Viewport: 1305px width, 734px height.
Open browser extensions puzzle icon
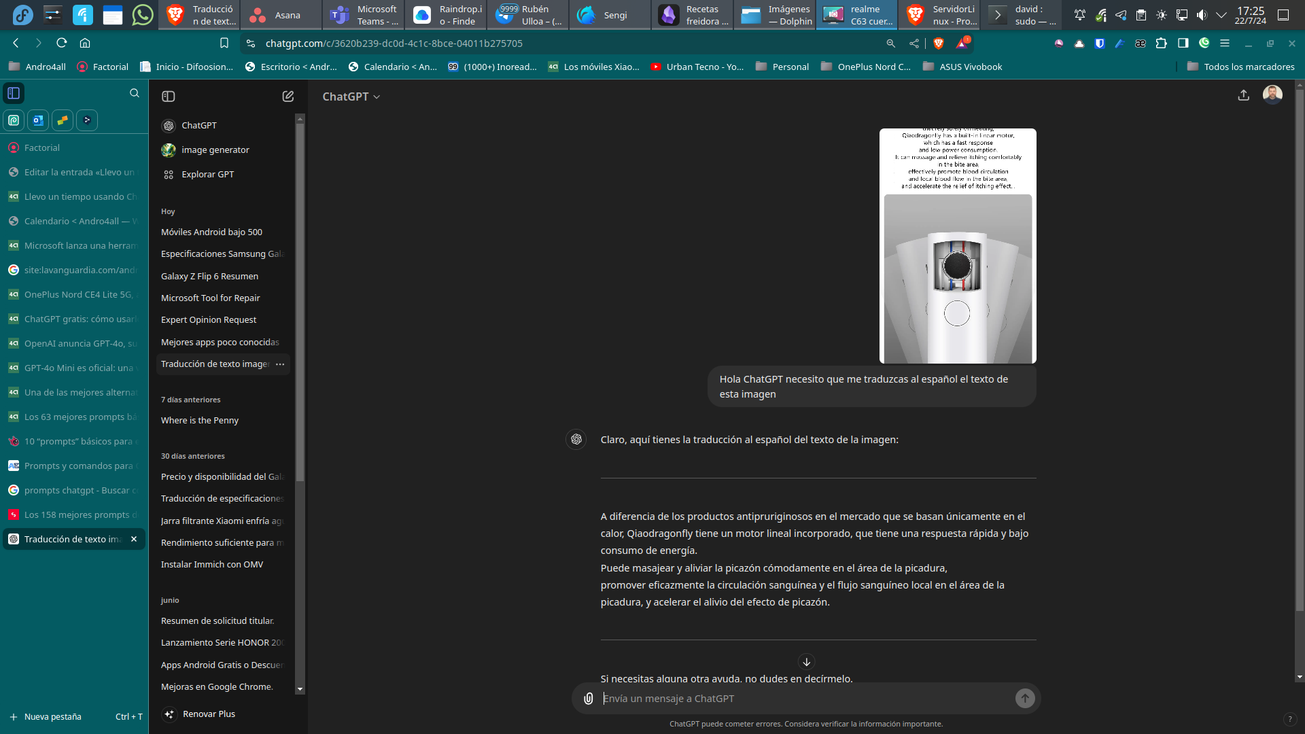pyautogui.click(x=1161, y=43)
